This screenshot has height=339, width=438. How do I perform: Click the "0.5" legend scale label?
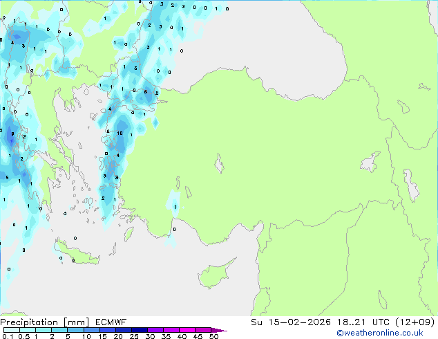click(x=23, y=336)
